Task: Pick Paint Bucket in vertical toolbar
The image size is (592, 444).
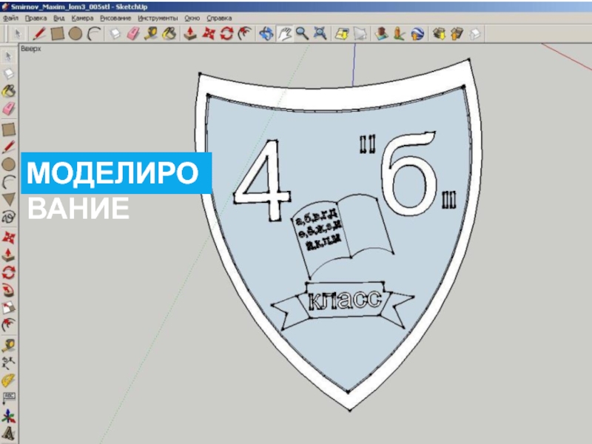Action: coord(9,91)
